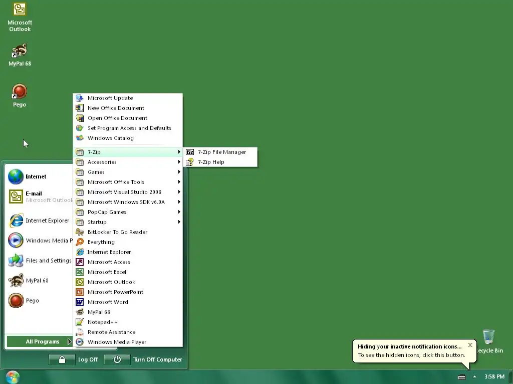The width and height of the screenshot is (513, 384).
Task: Open pinned Internet item in Start menu
Action: point(40,176)
